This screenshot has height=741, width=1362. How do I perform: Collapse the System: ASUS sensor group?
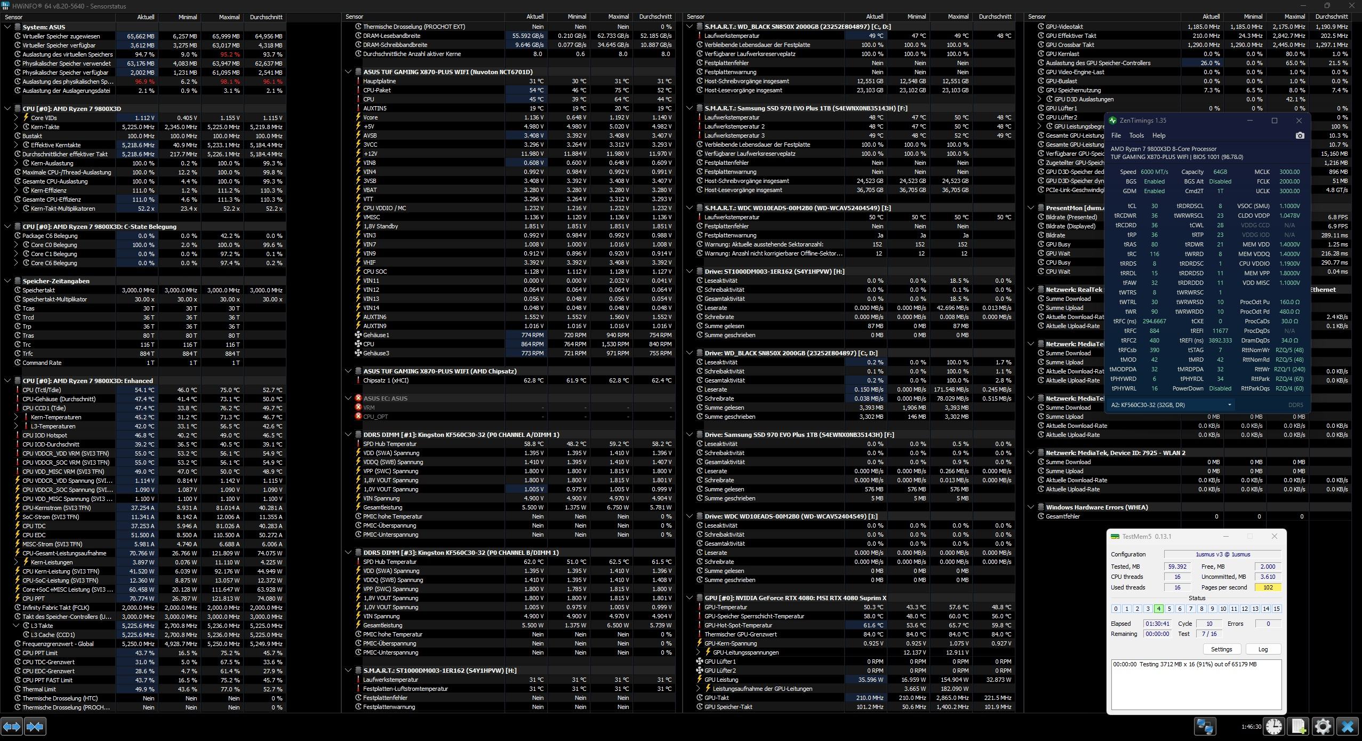[7, 27]
